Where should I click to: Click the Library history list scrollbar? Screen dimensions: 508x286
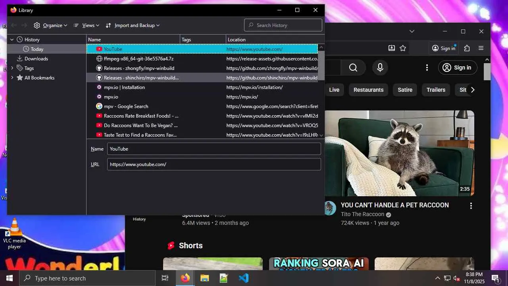pos(321,66)
